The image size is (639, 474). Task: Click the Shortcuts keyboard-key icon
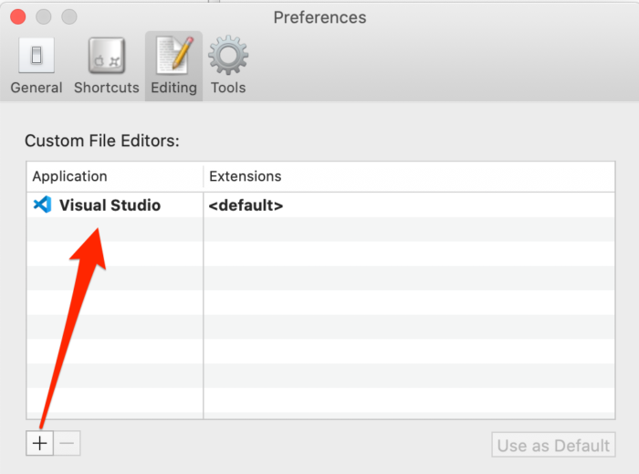(106, 57)
